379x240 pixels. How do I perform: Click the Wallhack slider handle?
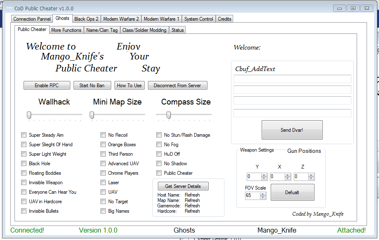point(29,115)
